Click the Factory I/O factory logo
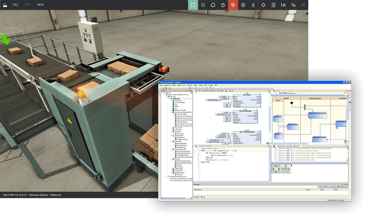 [x=5, y=5]
